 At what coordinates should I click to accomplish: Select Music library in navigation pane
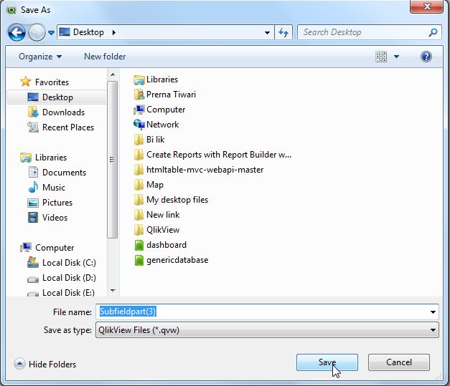[x=47, y=188]
